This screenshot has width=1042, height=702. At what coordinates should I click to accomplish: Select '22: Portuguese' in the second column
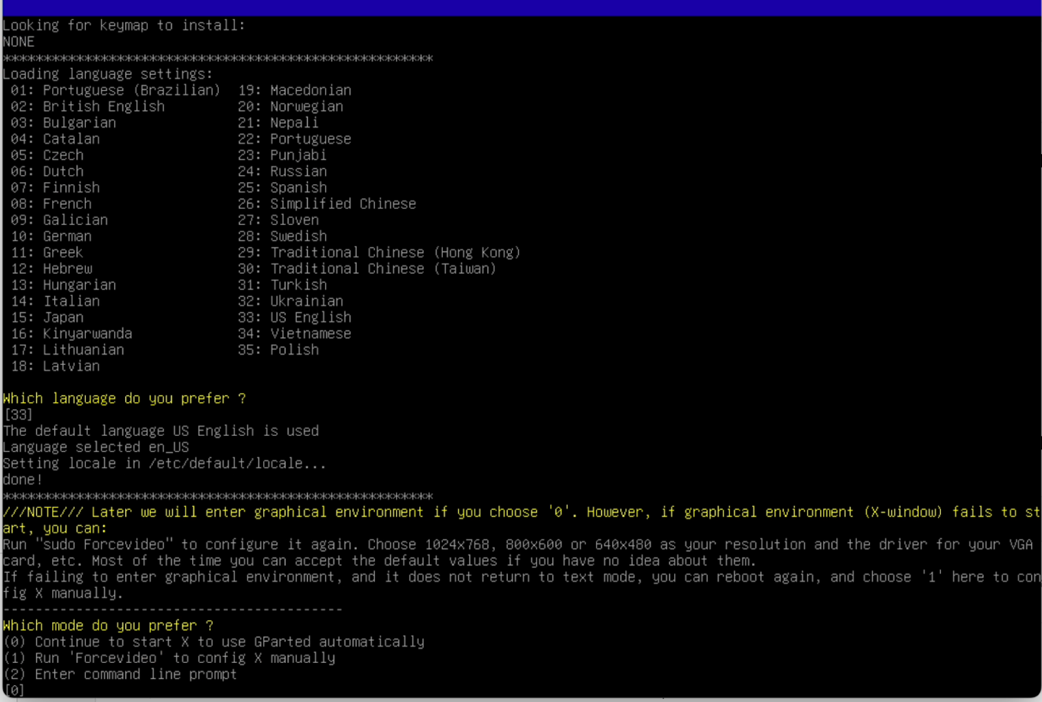click(x=294, y=139)
